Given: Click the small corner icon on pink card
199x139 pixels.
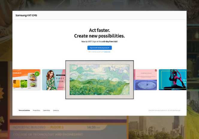Looking at the screenshot, I should (156, 71).
